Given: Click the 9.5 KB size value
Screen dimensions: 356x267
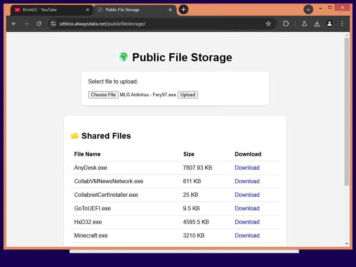Looking at the screenshot, I should [192, 209].
